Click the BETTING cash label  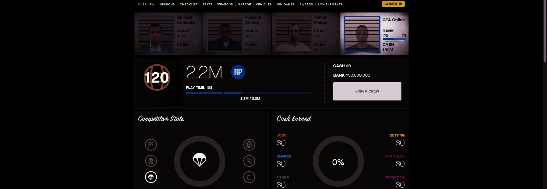click(x=397, y=135)
